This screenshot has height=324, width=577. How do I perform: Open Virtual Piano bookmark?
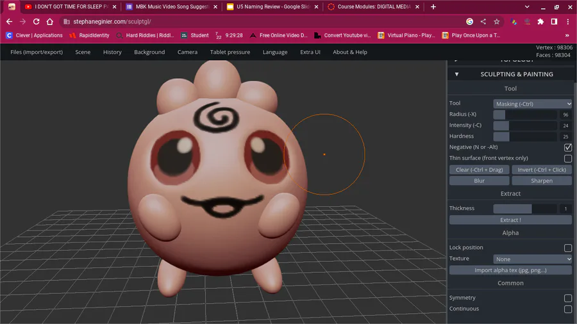[x=406, y=35]
